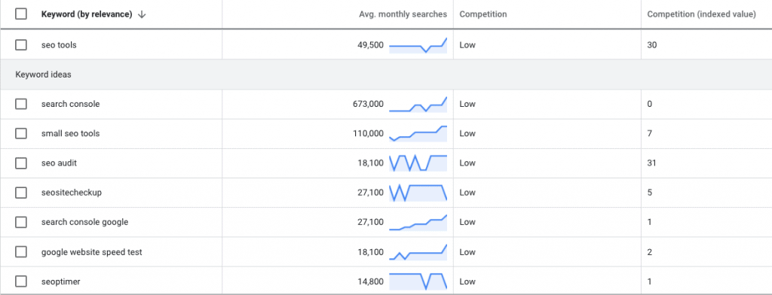Click 'Low' competition for 'seo tools'

(x=467, y=45)
